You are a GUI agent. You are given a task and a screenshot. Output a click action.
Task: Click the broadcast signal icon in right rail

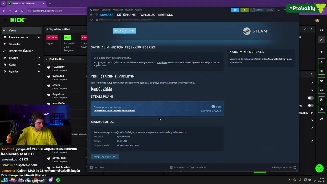click(x=321, y=90)
